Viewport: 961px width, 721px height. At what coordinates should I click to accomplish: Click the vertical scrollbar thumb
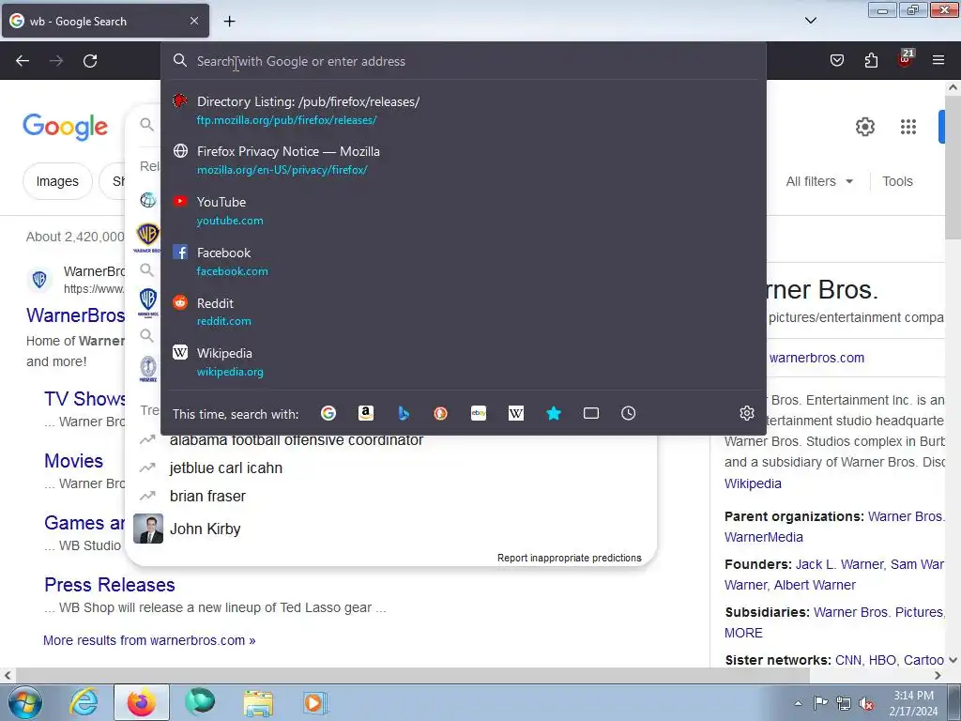[953, 165]
